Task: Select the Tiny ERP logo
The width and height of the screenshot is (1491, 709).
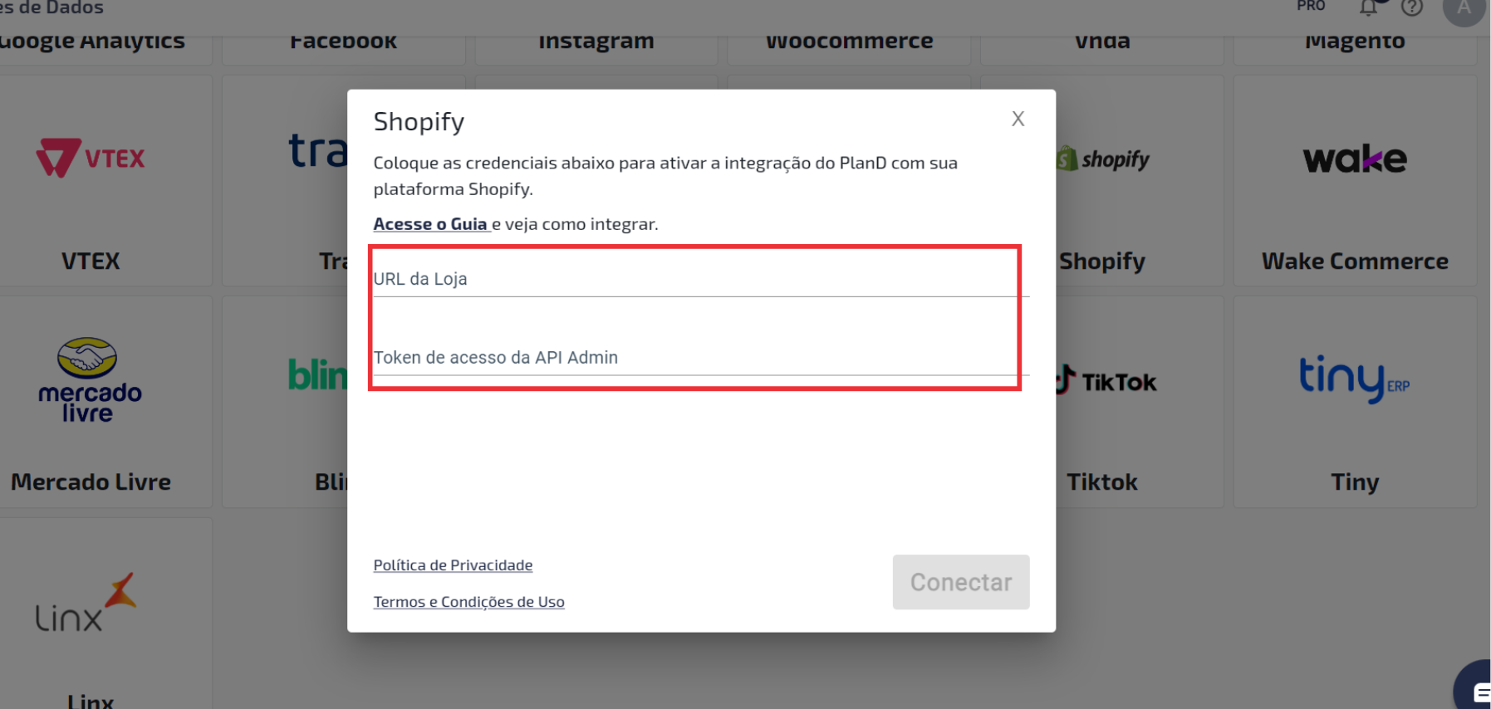Action: click(x=1354, y=379)
